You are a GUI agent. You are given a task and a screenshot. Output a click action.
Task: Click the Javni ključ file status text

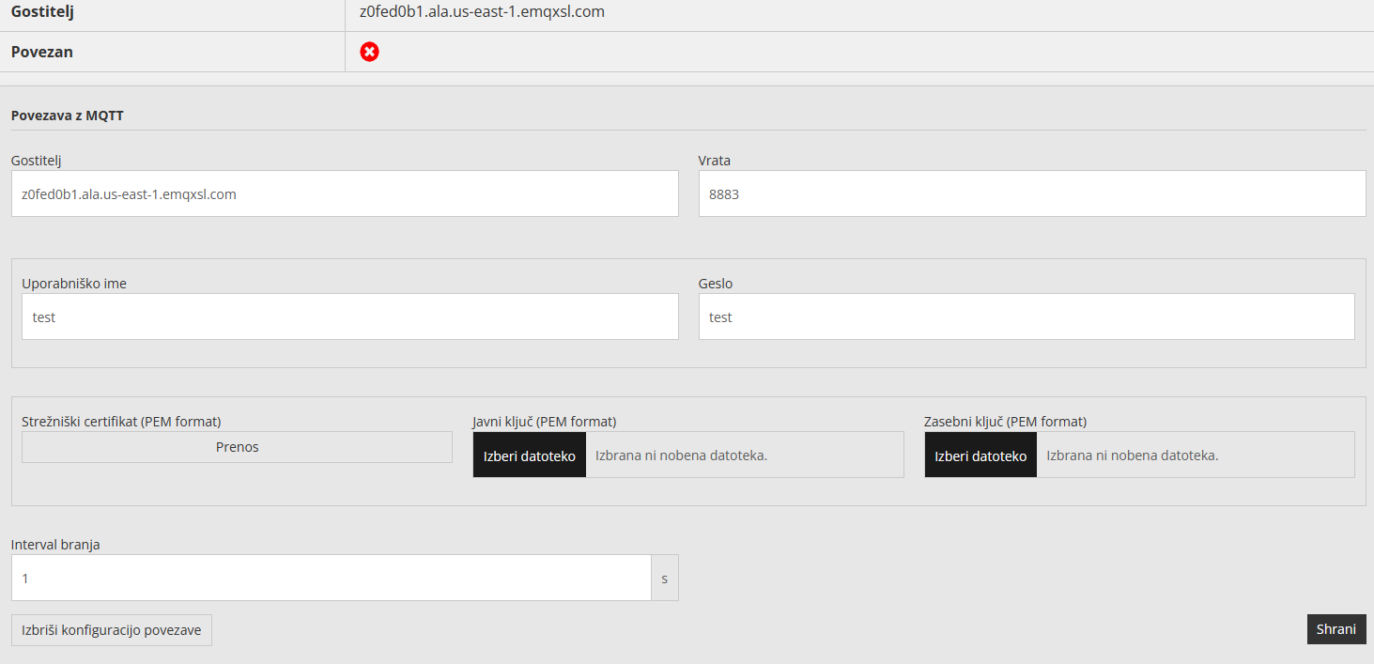pos(682,456)
